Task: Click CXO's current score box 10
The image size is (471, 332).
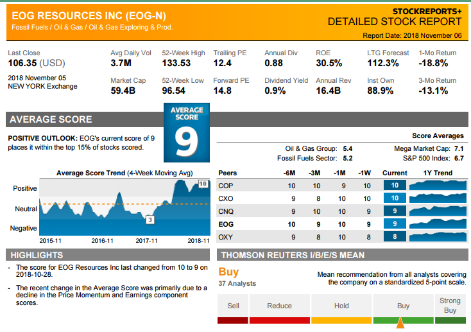Action: coord(395,198)
